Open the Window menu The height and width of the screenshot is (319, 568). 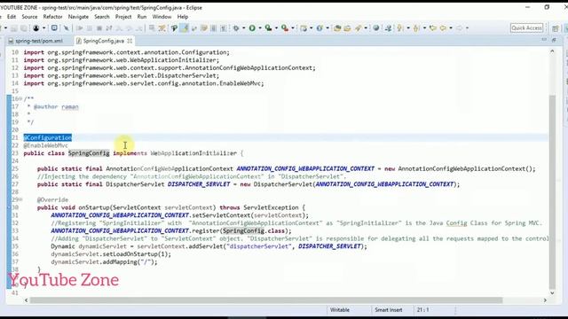pyautogui.click(x=162, y=17)
